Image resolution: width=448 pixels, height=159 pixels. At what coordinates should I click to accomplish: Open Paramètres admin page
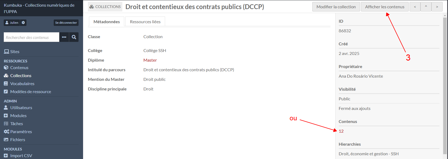tap(21, 132)
